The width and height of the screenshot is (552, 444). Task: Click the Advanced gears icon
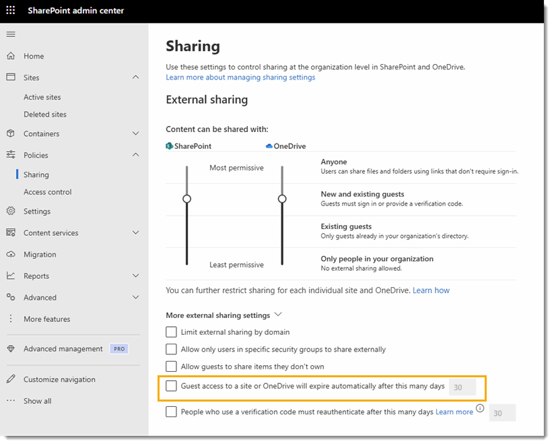pos(11,297)
